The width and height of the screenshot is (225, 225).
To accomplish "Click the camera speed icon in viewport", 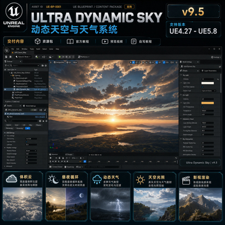I will 172,62.
